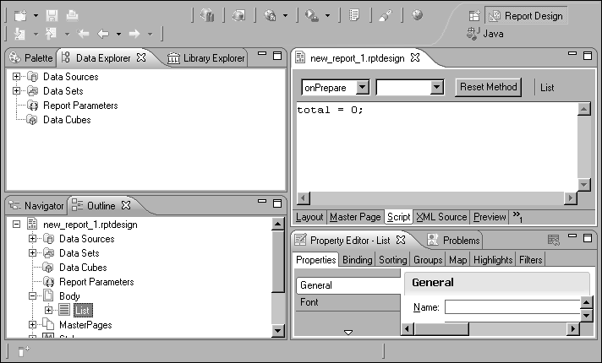
Task: Click in script editor text area
Action: [437, 147]
